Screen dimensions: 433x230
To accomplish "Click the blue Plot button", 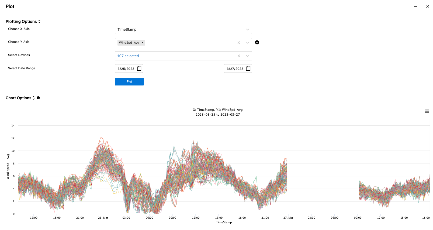I will coord(129,81).
